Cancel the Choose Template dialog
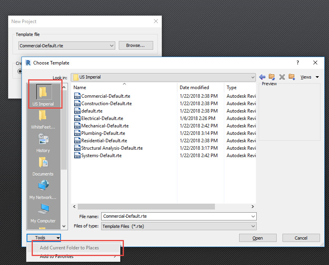The width and height of the screenshot is (329, 265). click(301, 238)
